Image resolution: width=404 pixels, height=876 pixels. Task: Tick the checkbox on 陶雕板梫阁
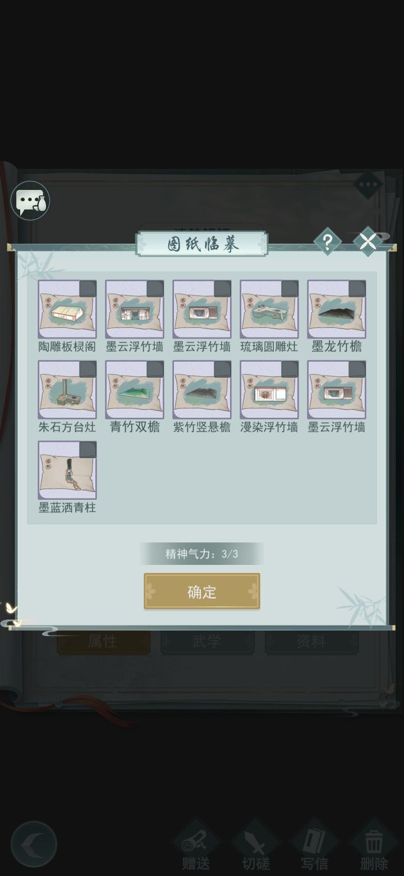[x=88, y=289]
